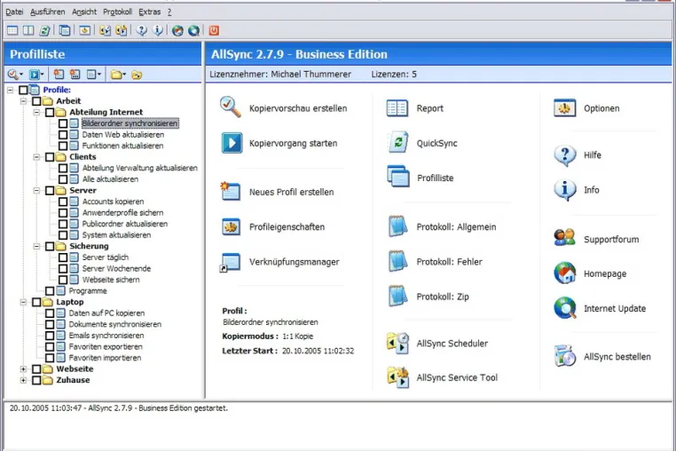Click the Report grid icon in the top toolbar
The width and height of the screenshot is (676, 451).
(x=12, y=30)
